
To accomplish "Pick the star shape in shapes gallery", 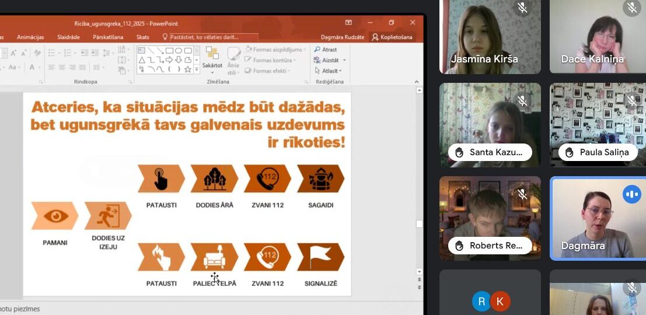I will (188, 69).
